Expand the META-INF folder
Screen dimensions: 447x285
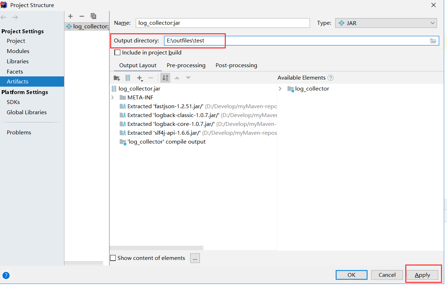113,98
